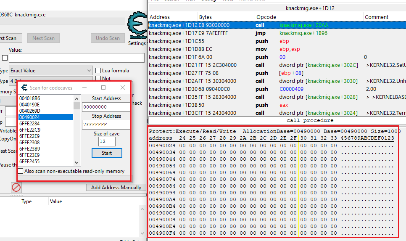Click Add Address Manually button
This screenshot has width=406, height=241.
116,187
